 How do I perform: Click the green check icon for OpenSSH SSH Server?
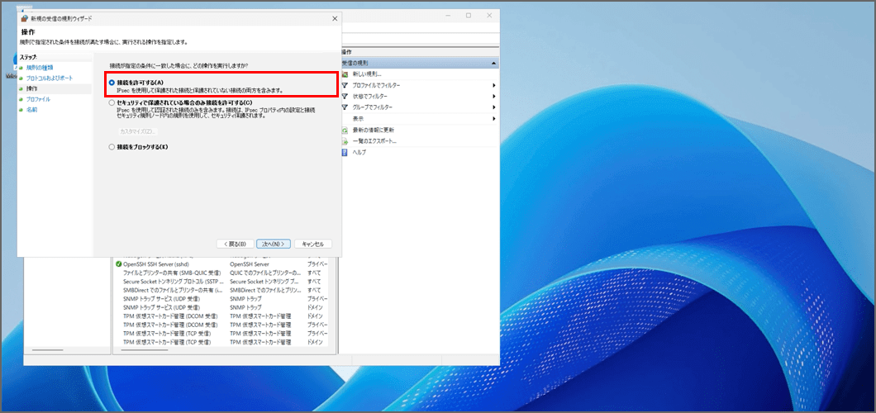[119, 263]
